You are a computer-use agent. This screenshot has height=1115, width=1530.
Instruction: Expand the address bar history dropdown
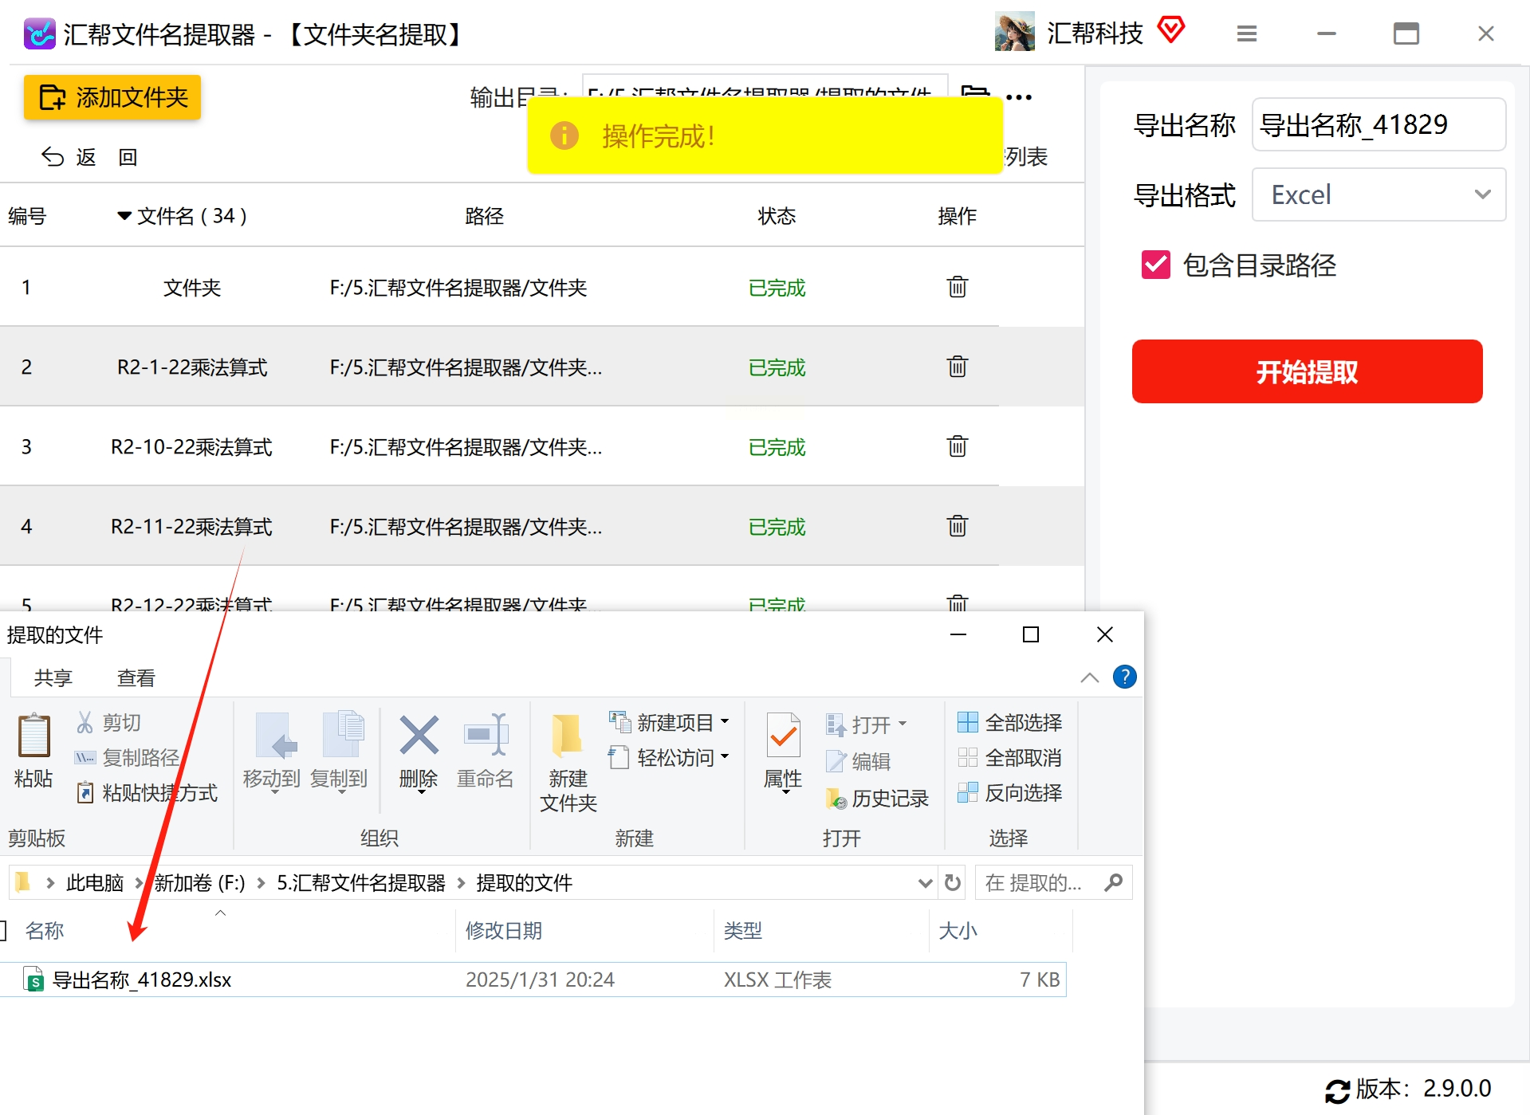(x=926, y=883)
